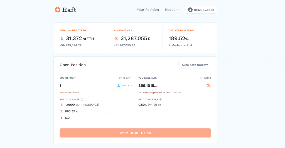
Task: Click the Insufficient funds error message
Action: (x=70, y=92)
